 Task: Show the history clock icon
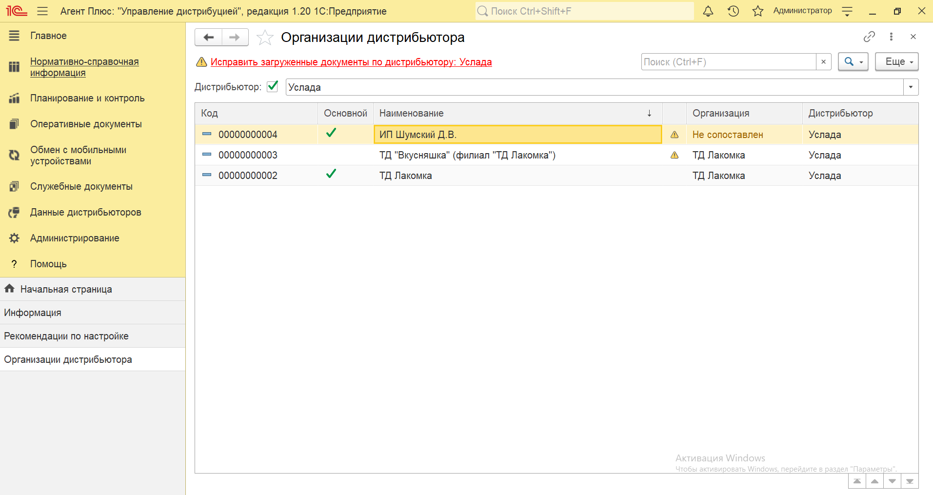pyautogui.click(x=733, y=11)
